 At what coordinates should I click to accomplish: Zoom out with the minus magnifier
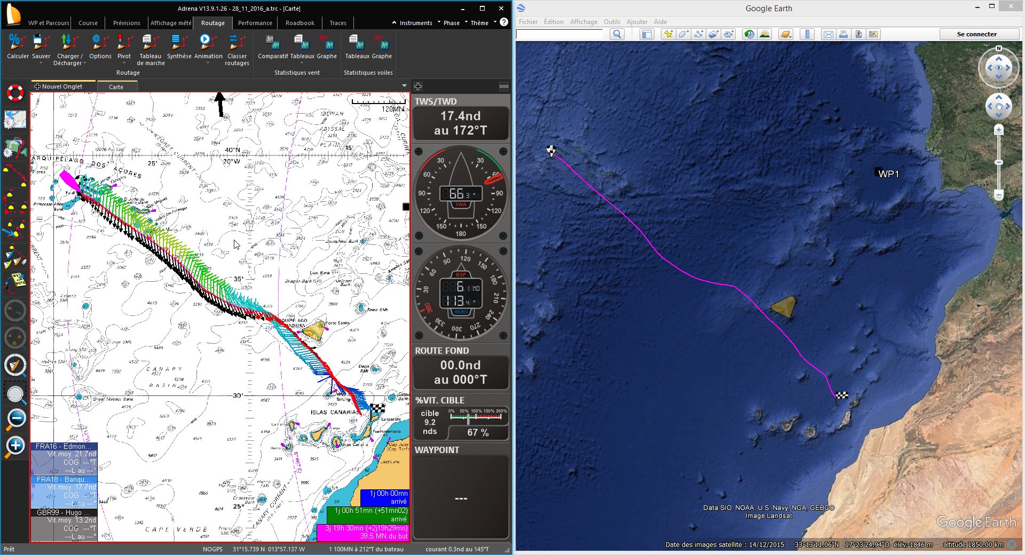click(15, 419)
